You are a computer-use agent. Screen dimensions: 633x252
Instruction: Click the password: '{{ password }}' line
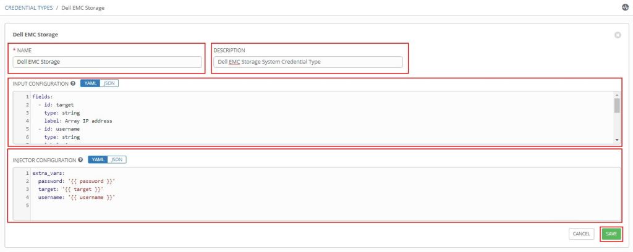(x=77, y=181)
